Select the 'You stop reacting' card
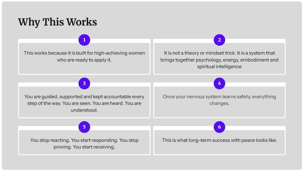 coord(84,141)
